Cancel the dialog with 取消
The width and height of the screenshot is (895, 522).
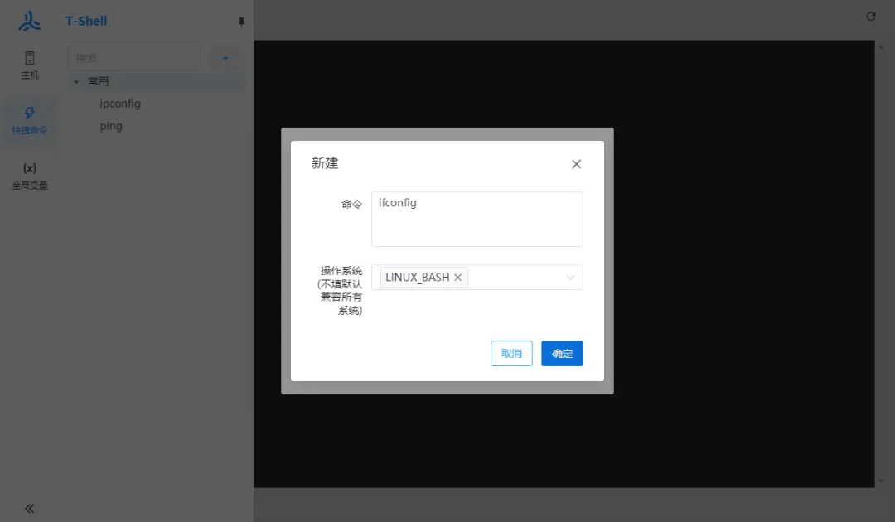pos(510,353)
